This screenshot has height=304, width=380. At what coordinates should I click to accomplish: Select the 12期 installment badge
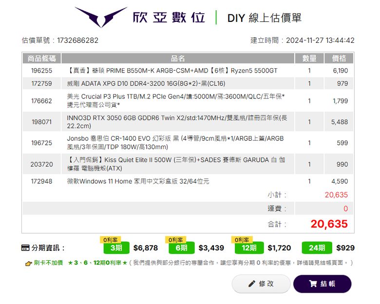point(249,248)
